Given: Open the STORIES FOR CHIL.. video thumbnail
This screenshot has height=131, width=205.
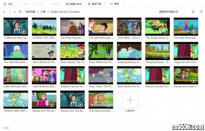Looking at the screenshot, I should pos(44,27).
